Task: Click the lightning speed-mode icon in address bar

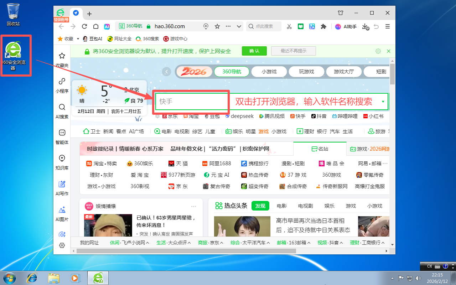Action: pyautogui.click(x=206, y=26)
